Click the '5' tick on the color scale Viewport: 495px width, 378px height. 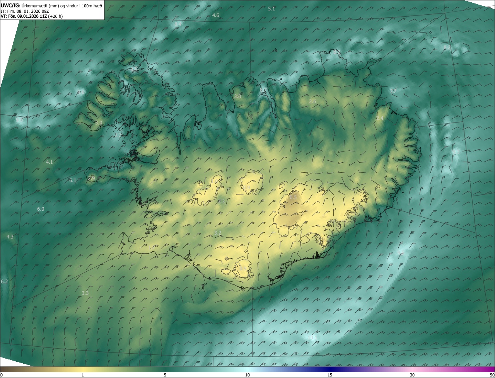click(165, 375)
